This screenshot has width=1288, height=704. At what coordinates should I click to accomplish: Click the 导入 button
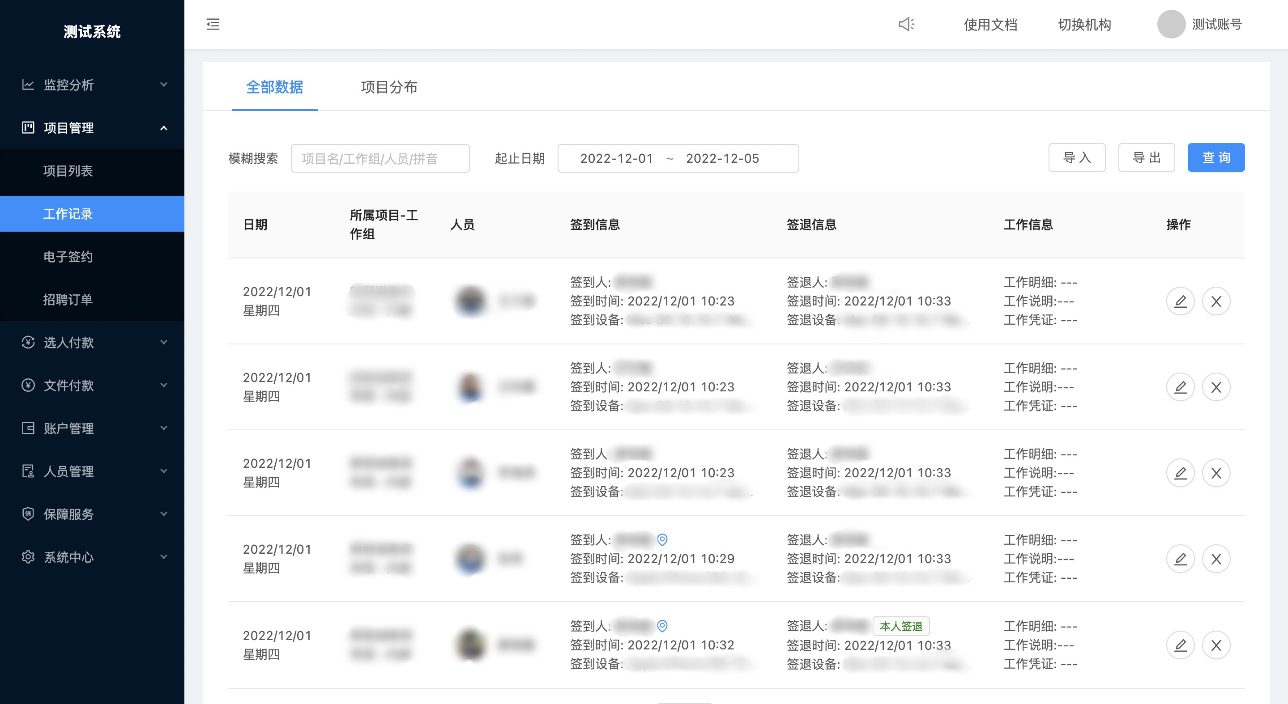[1076, 158]
